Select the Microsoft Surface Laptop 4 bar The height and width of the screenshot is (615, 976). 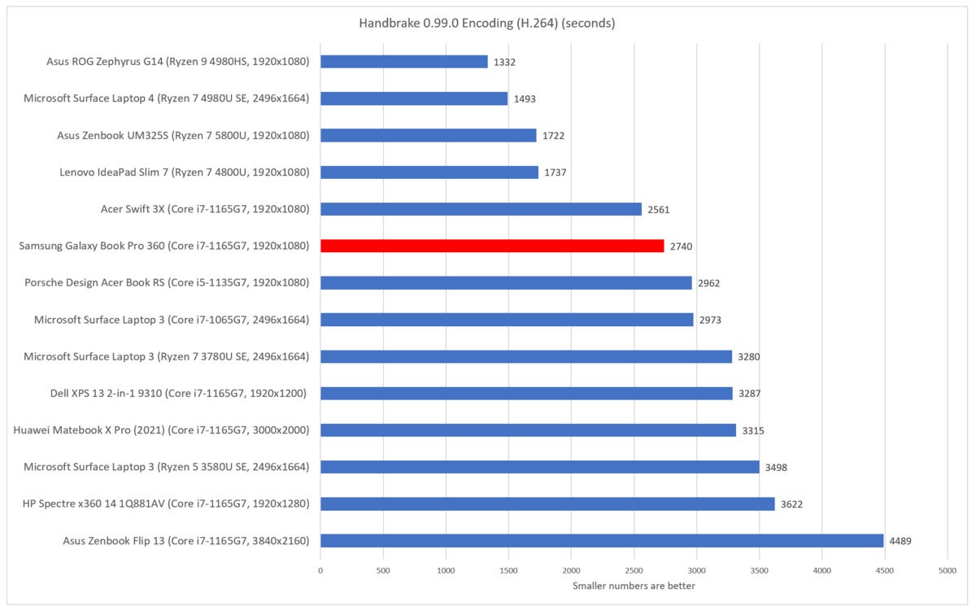point(414,98)
